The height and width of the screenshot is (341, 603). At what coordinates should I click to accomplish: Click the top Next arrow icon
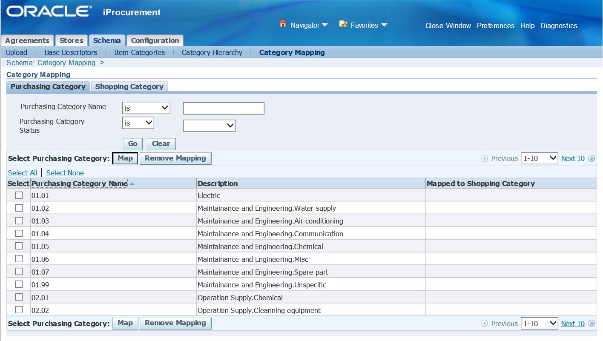click(592, 158)
